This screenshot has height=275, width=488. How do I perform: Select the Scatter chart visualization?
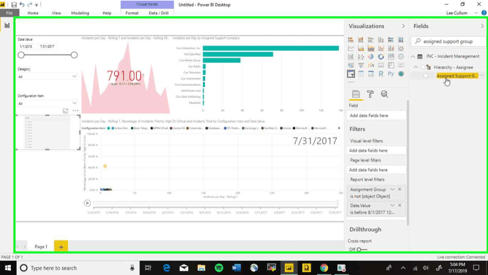point(361,56)
